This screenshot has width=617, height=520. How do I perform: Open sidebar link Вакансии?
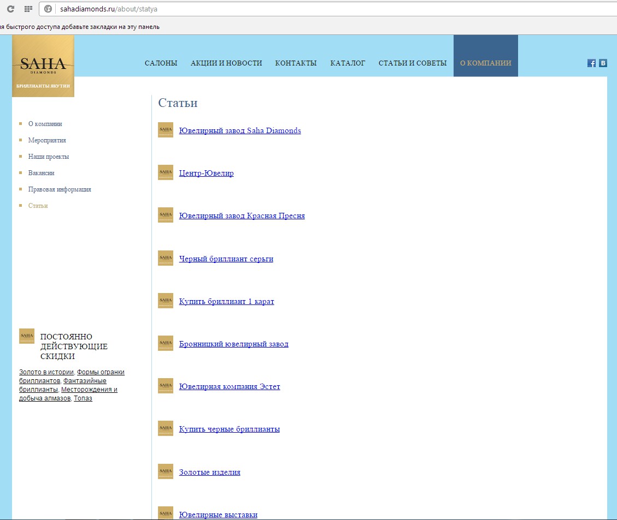pyautogui.click(x=41, y=173)
